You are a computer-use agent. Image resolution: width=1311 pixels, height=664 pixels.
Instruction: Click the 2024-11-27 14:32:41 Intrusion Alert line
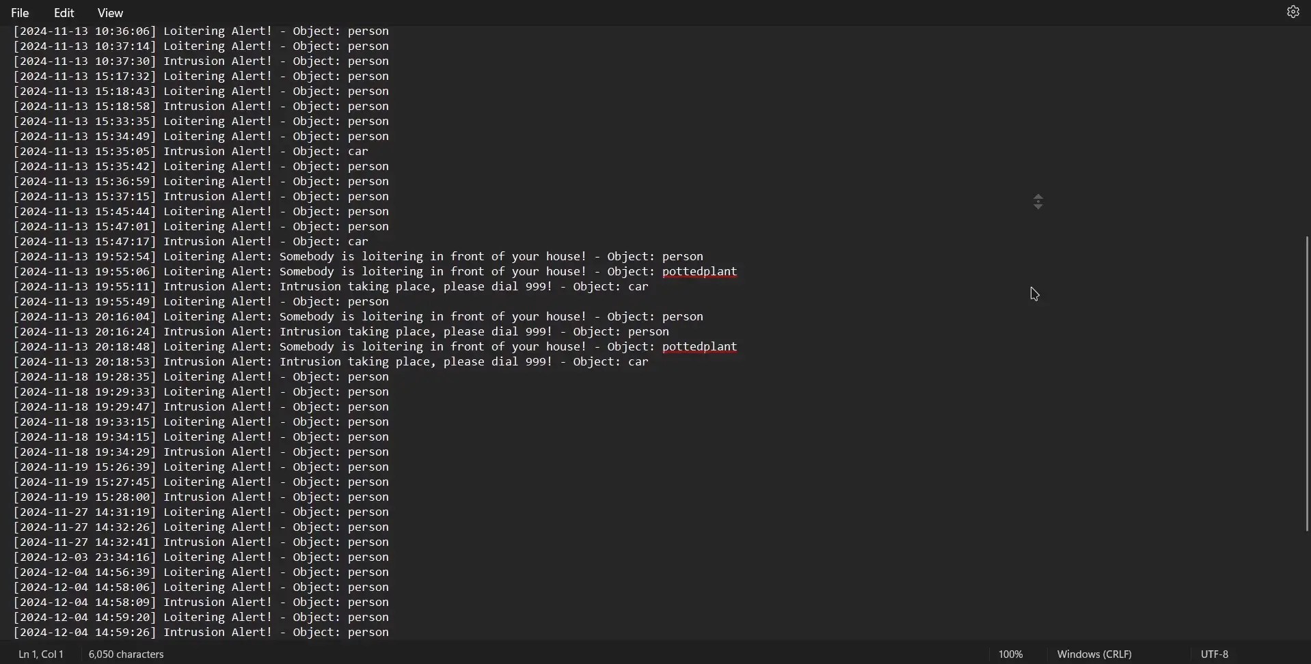click(x=202, y=542)
